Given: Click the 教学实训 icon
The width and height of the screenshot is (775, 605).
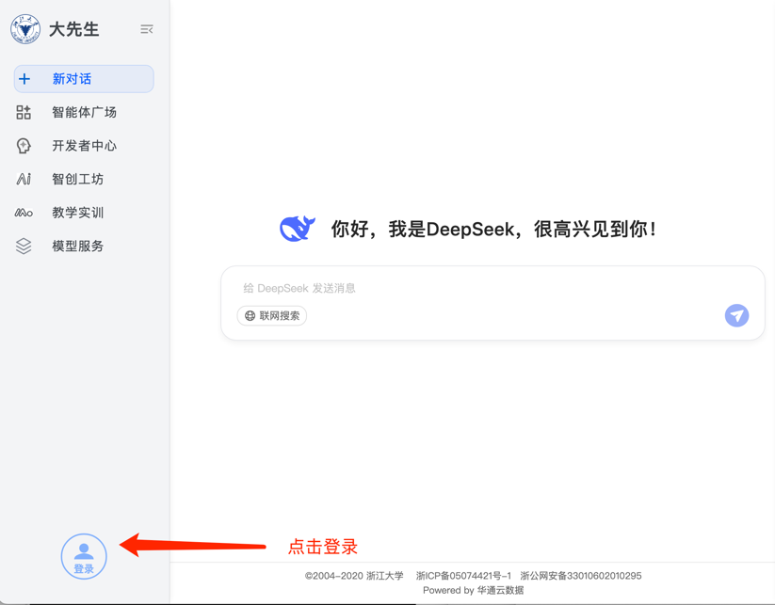Looking at the screenshot, I should [24, 213].
